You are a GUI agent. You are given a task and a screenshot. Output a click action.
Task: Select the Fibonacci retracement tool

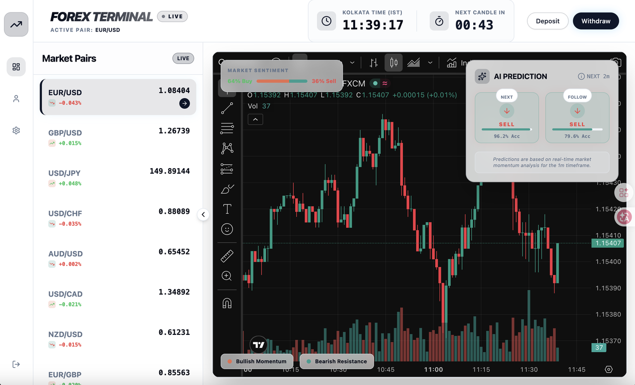tap(227, 128)
